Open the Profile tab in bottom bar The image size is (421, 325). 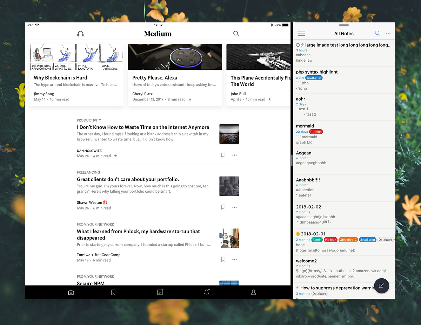point(254,292)
